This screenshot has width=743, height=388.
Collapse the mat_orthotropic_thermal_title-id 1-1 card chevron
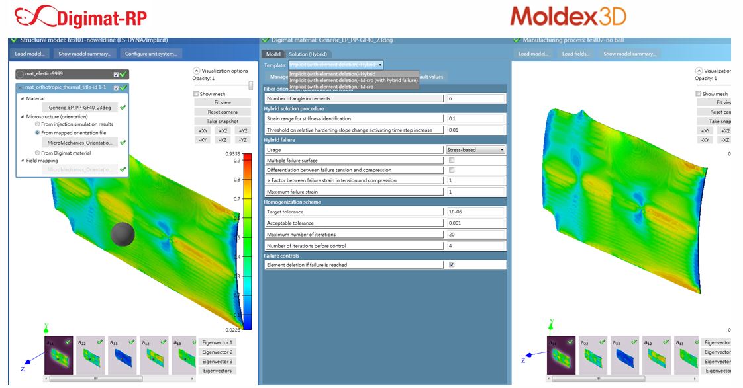(20, 87)
